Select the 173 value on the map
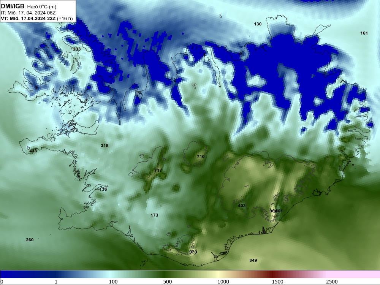This screenshot has width=380, height=285. 154,215
